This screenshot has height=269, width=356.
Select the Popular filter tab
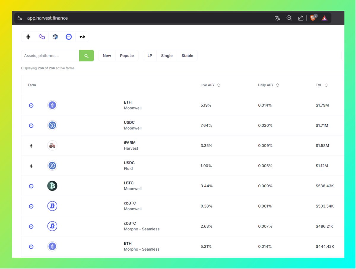click(x=127, y=56)
